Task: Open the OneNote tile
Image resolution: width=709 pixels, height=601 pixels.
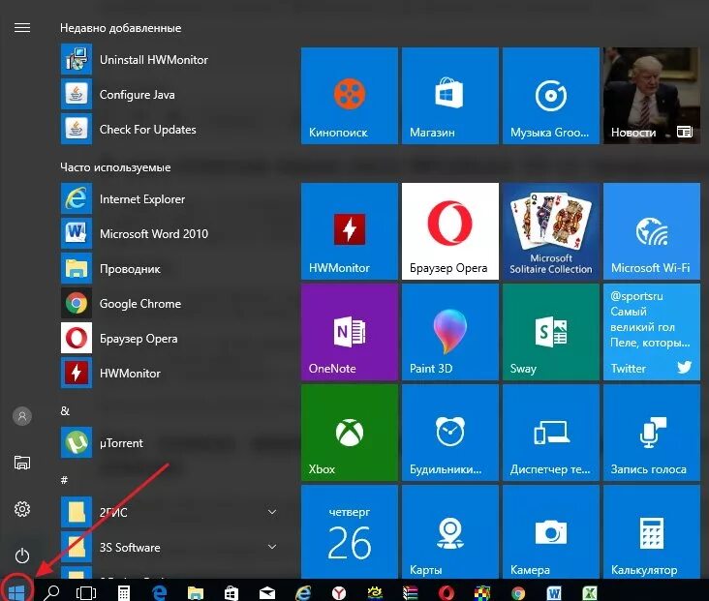Action: pos(350,332)
